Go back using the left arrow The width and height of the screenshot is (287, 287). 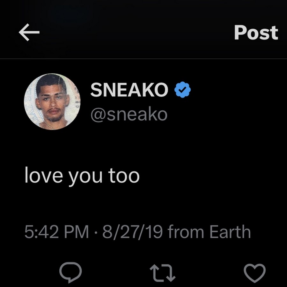click(x=29, y=32)
